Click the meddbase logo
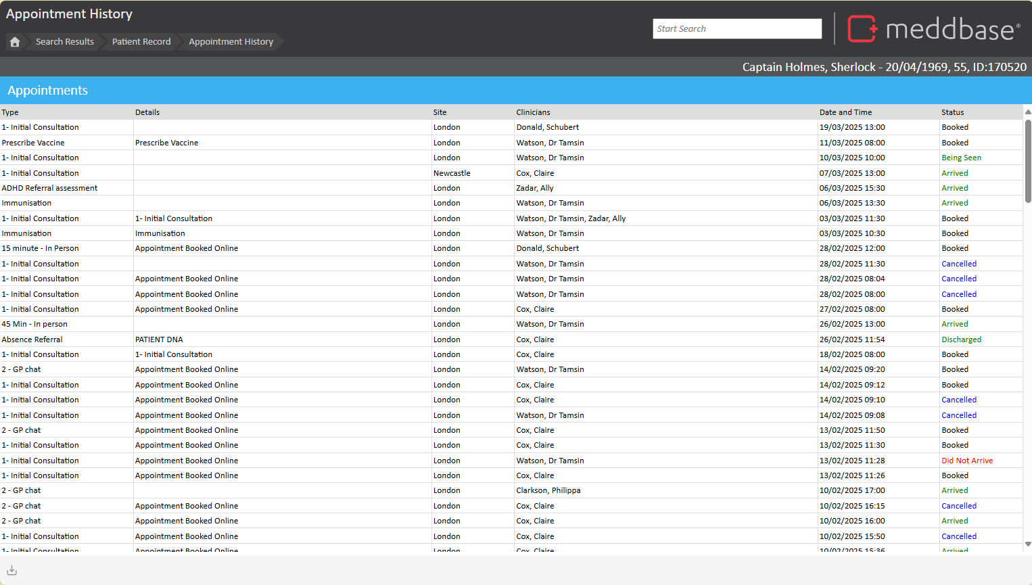Image resolution: width=1032 pixels, height=585 pixels. (x=933, y=29)
